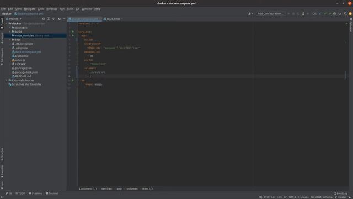Viewport: 353px width, 199px height.
Task: Click the Git update project arrow icon
Action: click(320, 14)
